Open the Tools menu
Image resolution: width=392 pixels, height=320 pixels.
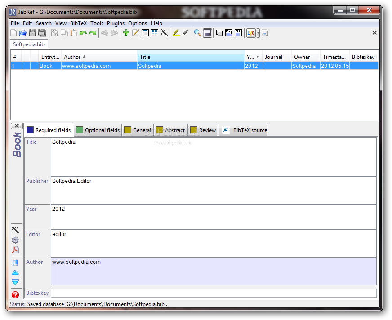point(97,23)
